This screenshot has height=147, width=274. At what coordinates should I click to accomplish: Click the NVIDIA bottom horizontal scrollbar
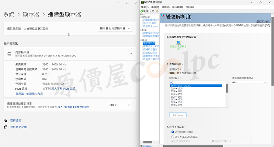193,146
